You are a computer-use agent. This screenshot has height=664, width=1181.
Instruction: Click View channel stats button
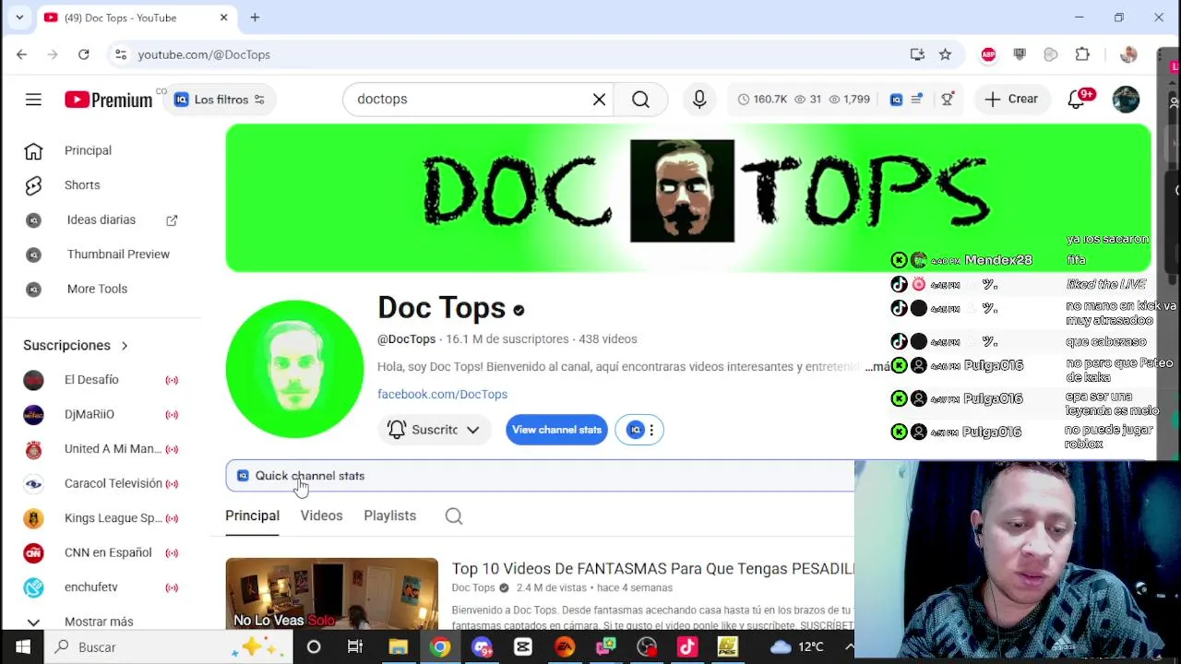[x=556, y=430]
